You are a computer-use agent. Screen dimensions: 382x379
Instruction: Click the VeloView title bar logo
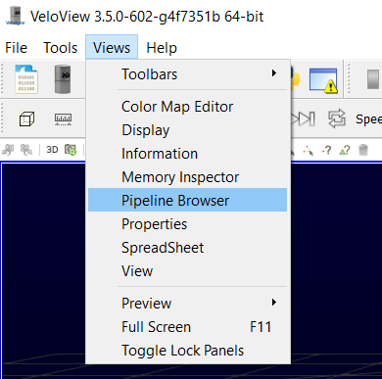tap(15, 16)
